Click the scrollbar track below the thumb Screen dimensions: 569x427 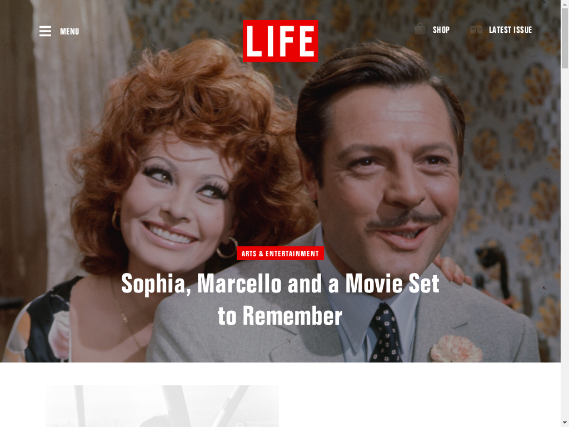coord(565,244)
